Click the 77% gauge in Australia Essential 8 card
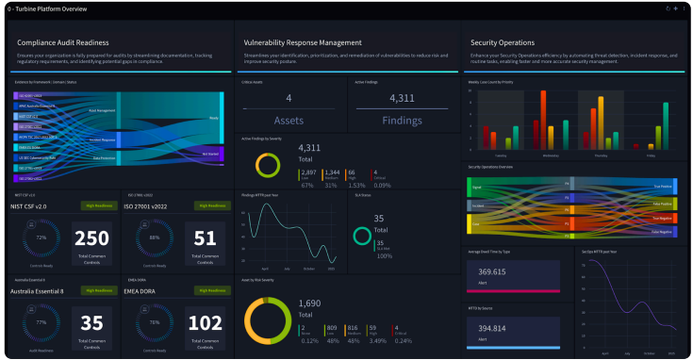The height and width of the screenshot is (360, 693). point(41,323)
